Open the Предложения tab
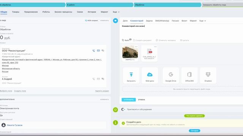The width and height of the screenshot is (243, 136). click(x=31, y=12)
